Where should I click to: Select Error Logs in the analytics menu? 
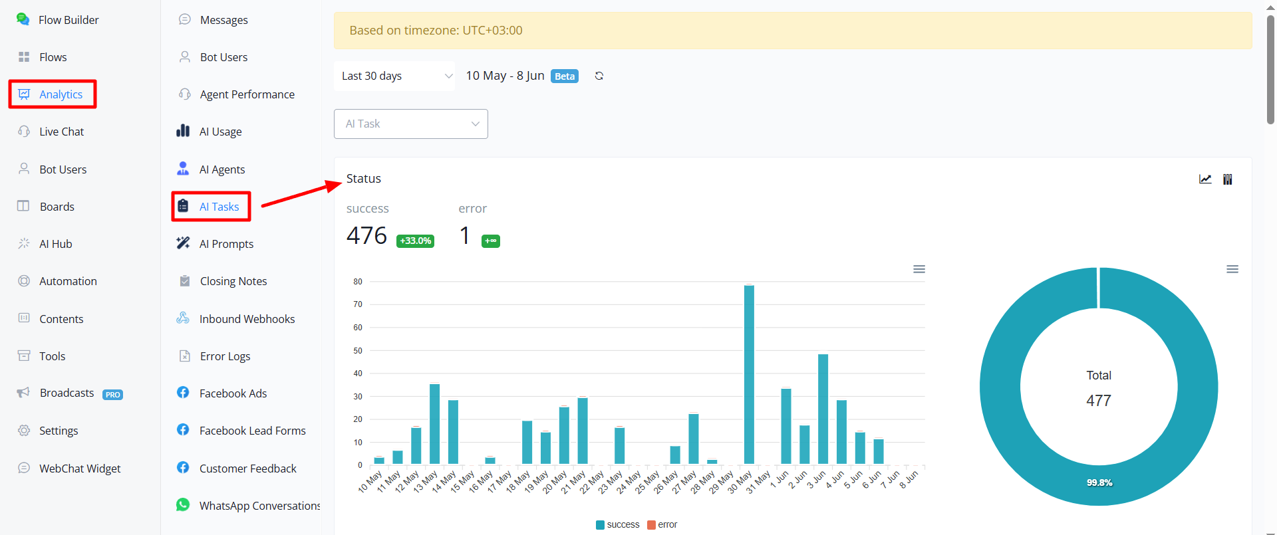(x=225, y=356)
